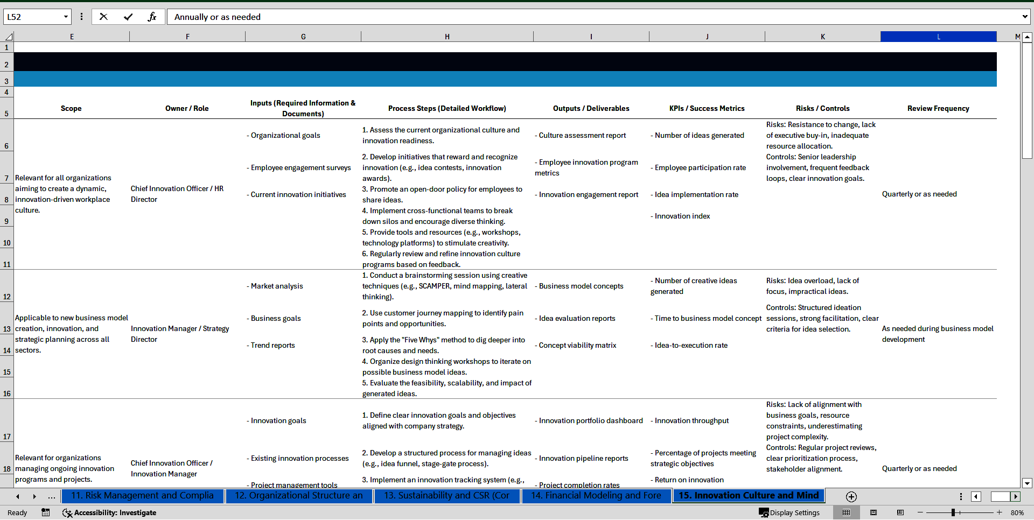This screenshot has height=520, width=1034.
Task: Expand the formula bar with its chevron
Action: pyautogui.click(x=1025, y=16)
